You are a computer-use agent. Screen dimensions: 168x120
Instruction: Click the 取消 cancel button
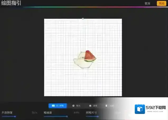coord(147,3)
